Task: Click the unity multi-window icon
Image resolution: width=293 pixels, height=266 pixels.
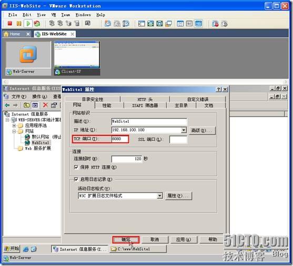Action: (168, 24)
